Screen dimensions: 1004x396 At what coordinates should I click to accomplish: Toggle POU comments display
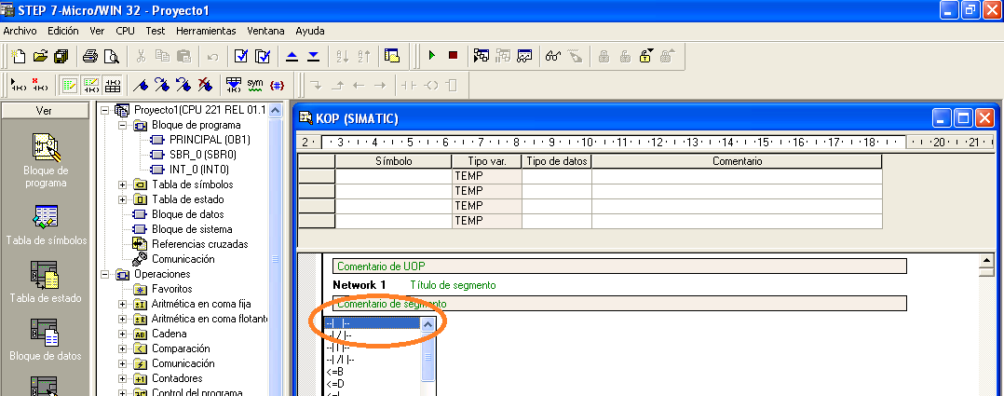(x=69, y=85)
